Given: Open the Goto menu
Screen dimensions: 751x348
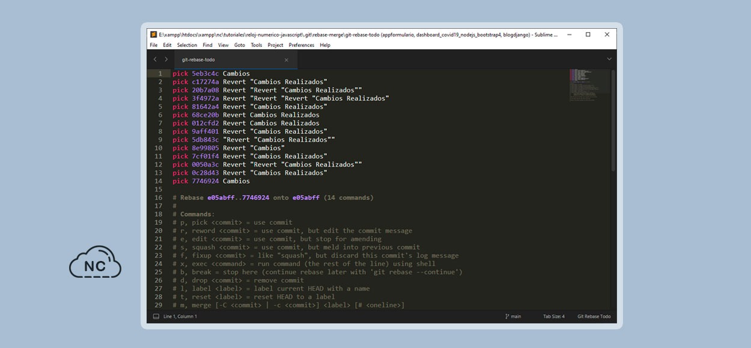Looking at the screenshot, I should (239, 45).
